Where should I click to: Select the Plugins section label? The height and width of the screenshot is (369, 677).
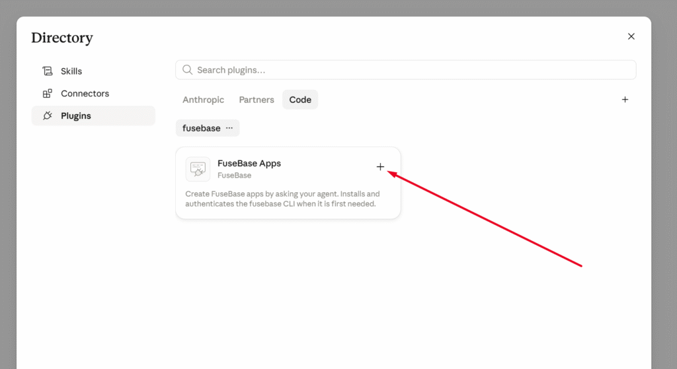click(x=76, y=116)
